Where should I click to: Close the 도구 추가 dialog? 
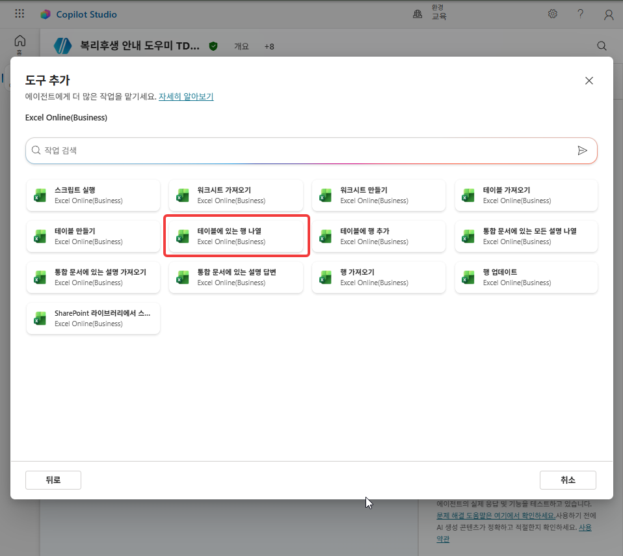pos(589,81)
